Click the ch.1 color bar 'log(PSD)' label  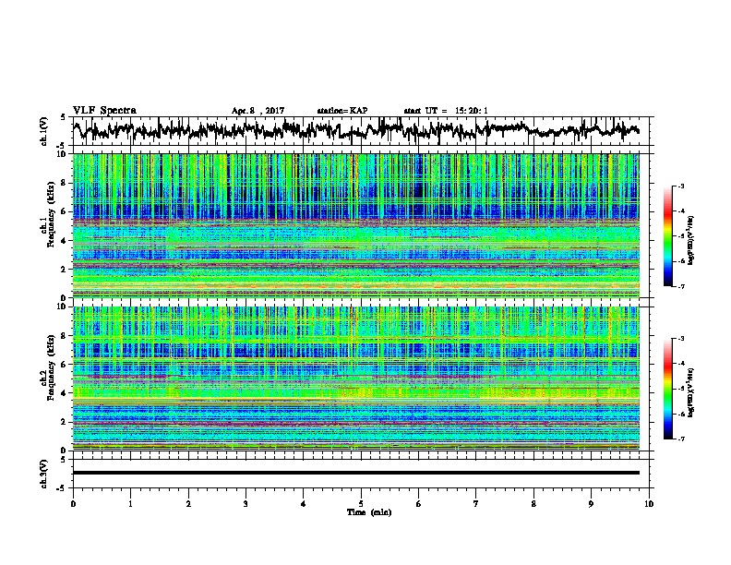click(x=690, y=241)
